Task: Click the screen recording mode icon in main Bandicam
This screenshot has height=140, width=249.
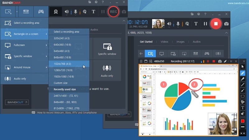Action: point(8,12)
